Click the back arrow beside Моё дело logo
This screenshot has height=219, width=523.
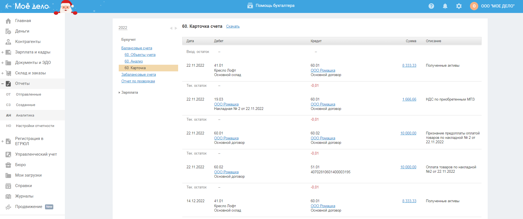[8, 6]
